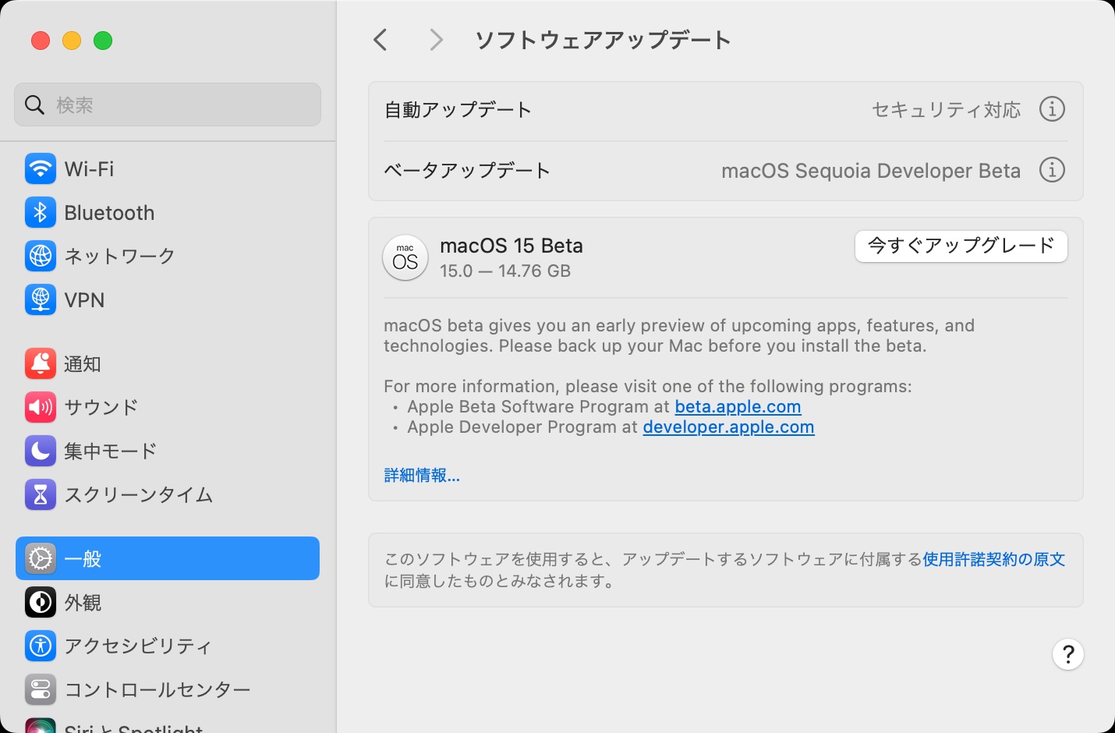Click the 外観 appearance icon
The height and width of the screenshot is (733, 1115).
[x=41, y=602]
